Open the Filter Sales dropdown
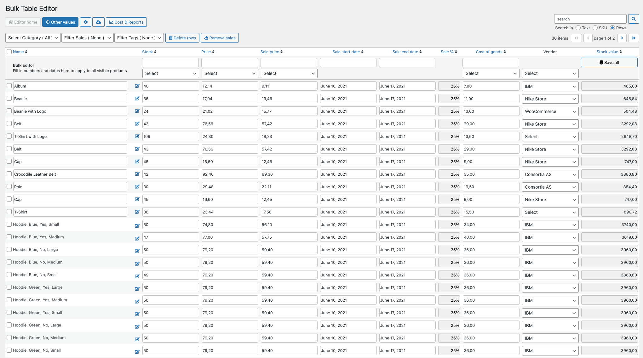 [x=87, y=38]
